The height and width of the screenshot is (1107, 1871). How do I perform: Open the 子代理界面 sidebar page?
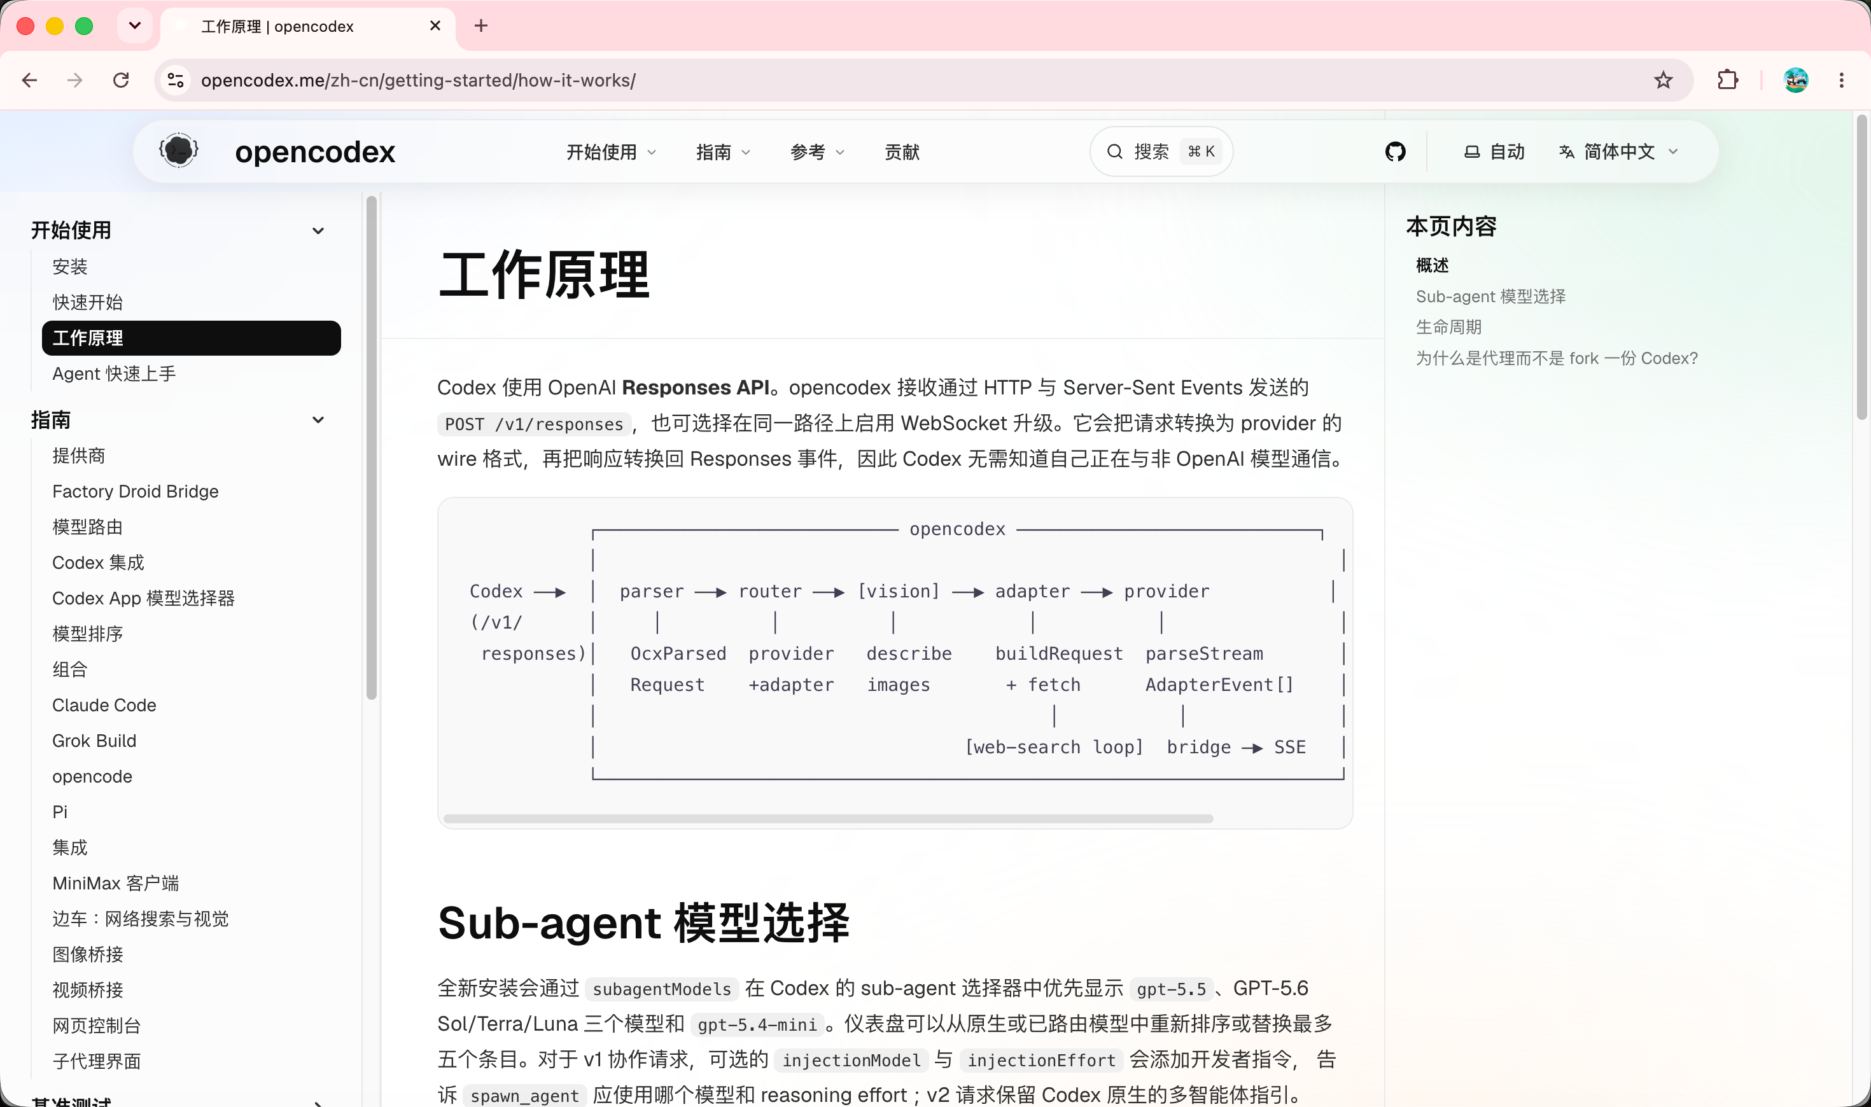pos(96,1061)
